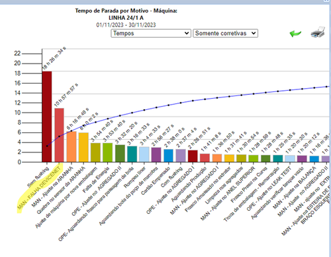Click the yellow Quebra no sensor da ARANHA bar

83,147
